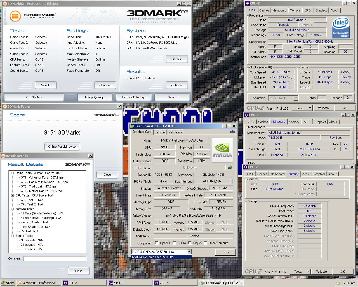Click the second CPU-Z taskbar button
This screenshot has height=287, width=358.
coord(130,283)
